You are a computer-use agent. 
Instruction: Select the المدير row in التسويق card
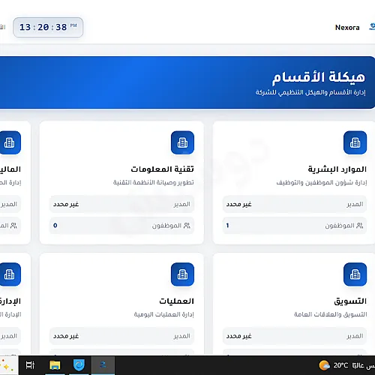click(295, 336)
